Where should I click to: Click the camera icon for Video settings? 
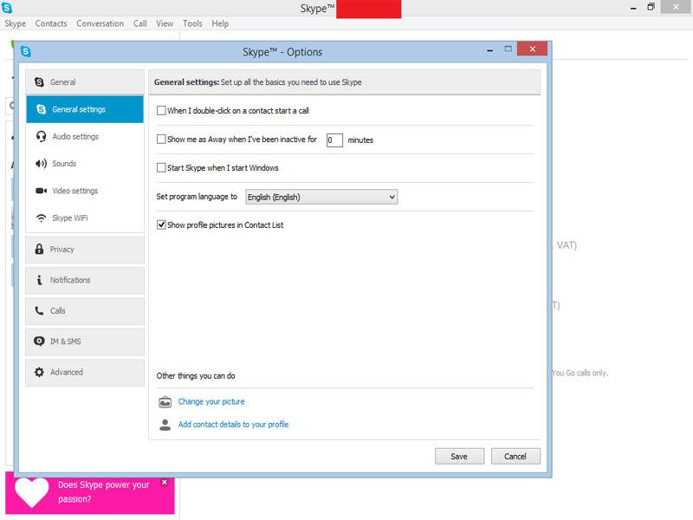click(x=41, y=191)
